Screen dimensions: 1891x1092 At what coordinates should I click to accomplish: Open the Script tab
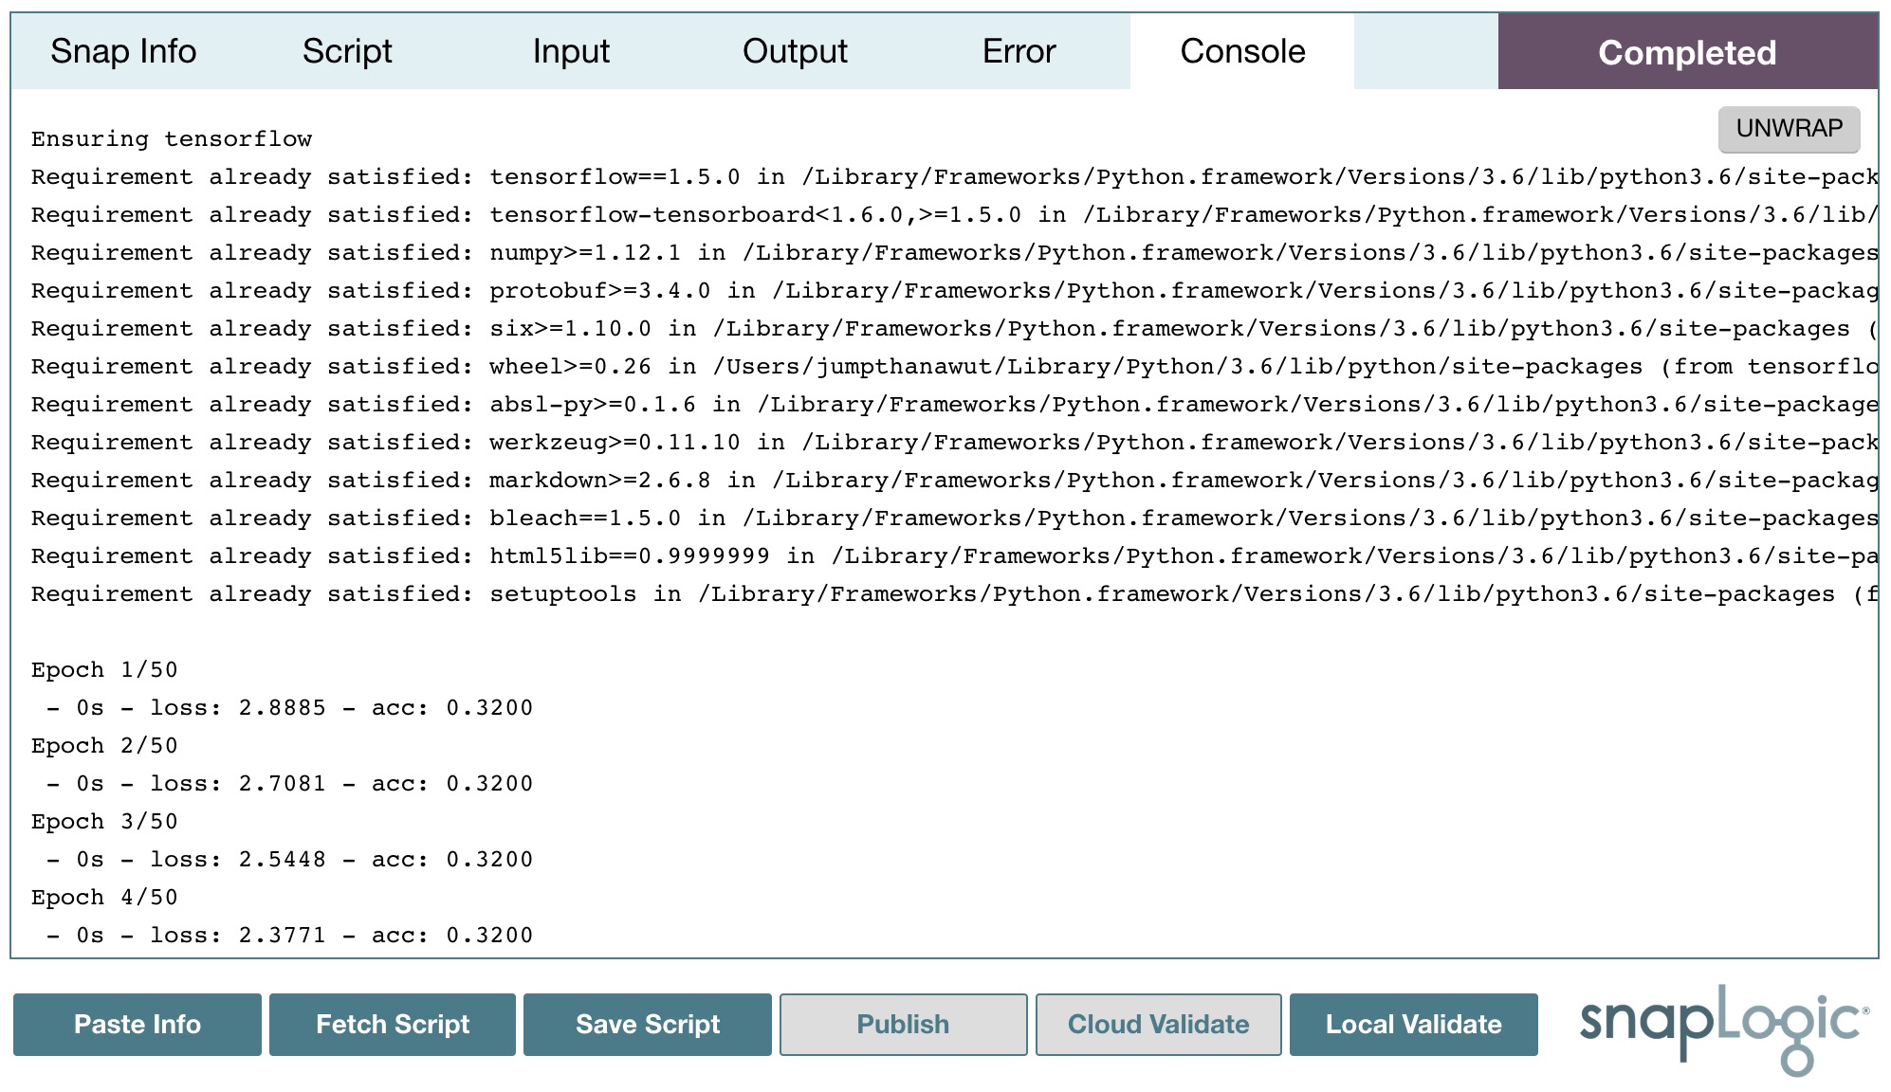click(347, 52)
